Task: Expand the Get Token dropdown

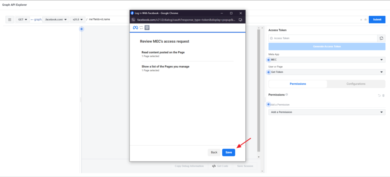Action: pyautogui.click(x=326, y=72)
